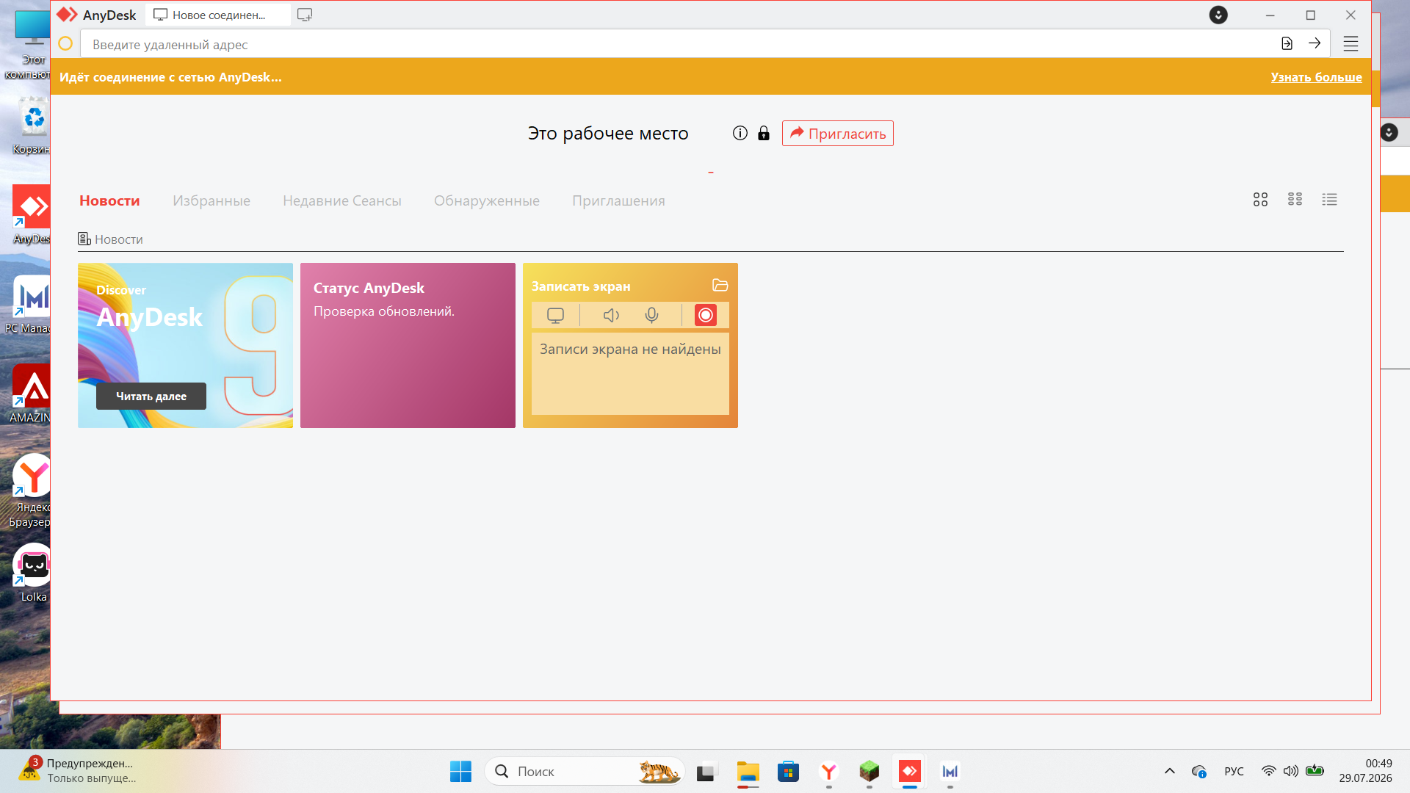
Task: Open the Предупреждение weather widget on taskbar
Action: pos(77,771)
